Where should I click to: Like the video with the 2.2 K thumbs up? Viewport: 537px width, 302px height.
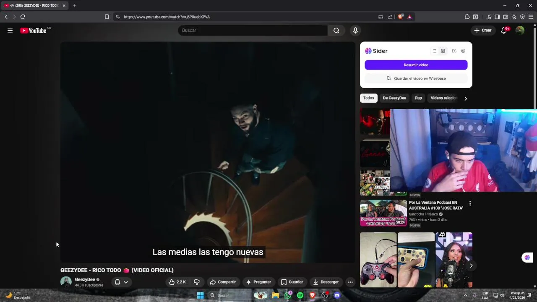[177, 282]
